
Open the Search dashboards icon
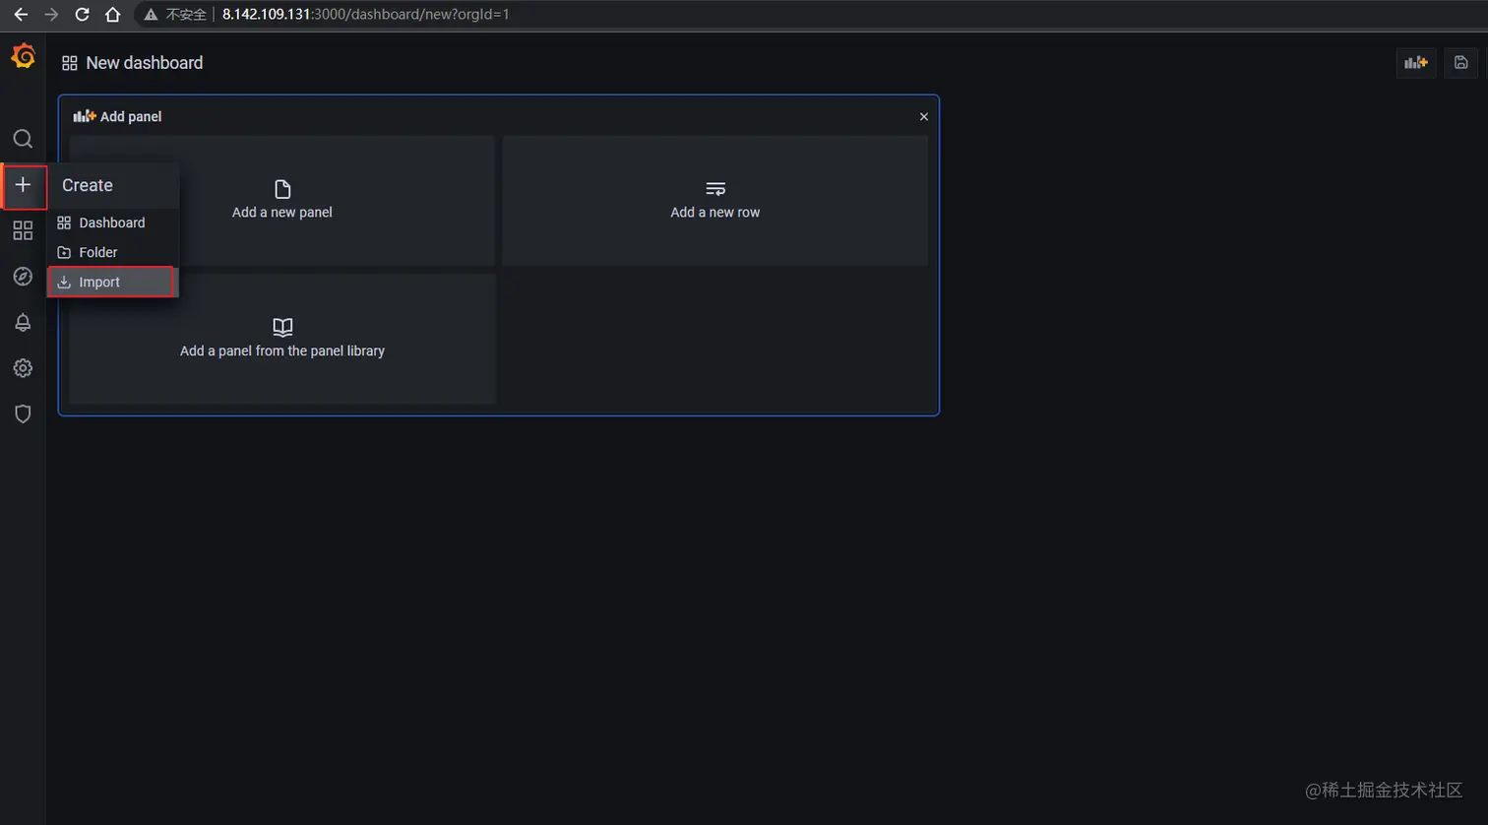(23, 139)
